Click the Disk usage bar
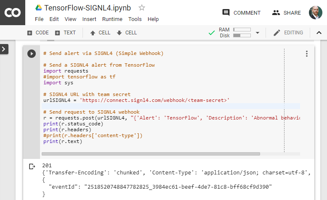 pyautogui.click(x=242, y=36)
